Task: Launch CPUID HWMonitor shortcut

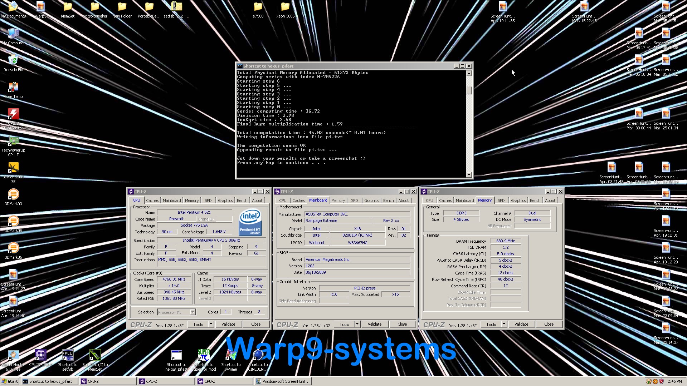Action: click(x=13, y=119)
